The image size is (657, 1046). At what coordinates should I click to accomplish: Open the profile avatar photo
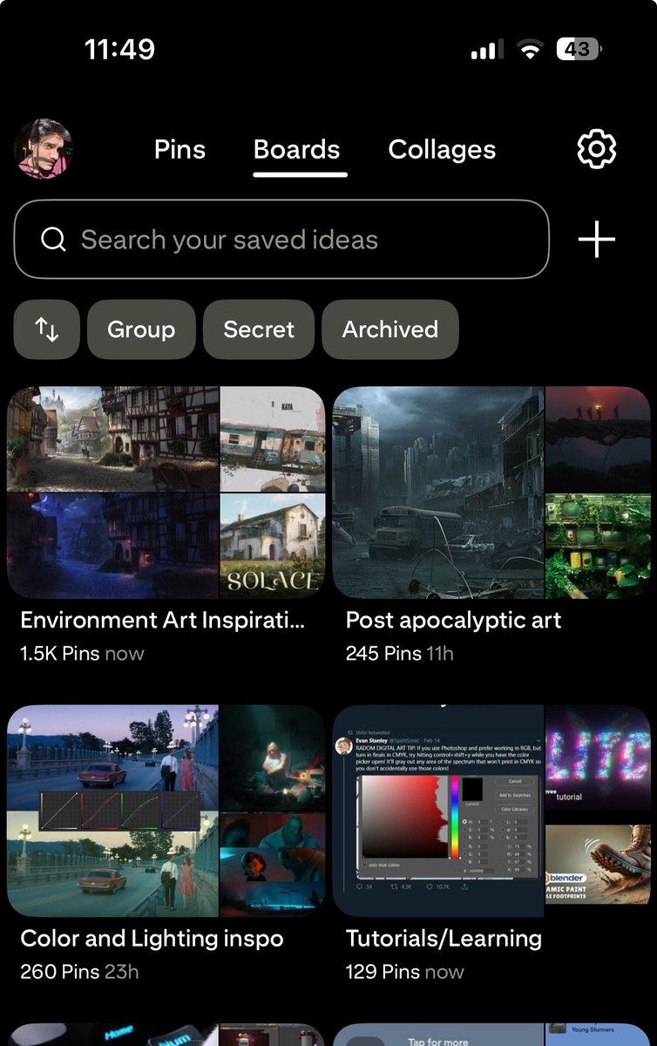43,148
